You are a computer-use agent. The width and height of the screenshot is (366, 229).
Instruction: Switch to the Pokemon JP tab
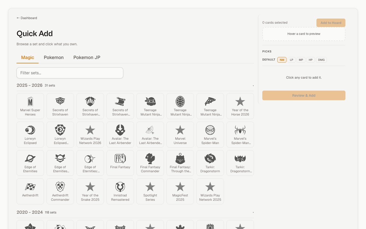pyautogui.click(x=87, y=58)
